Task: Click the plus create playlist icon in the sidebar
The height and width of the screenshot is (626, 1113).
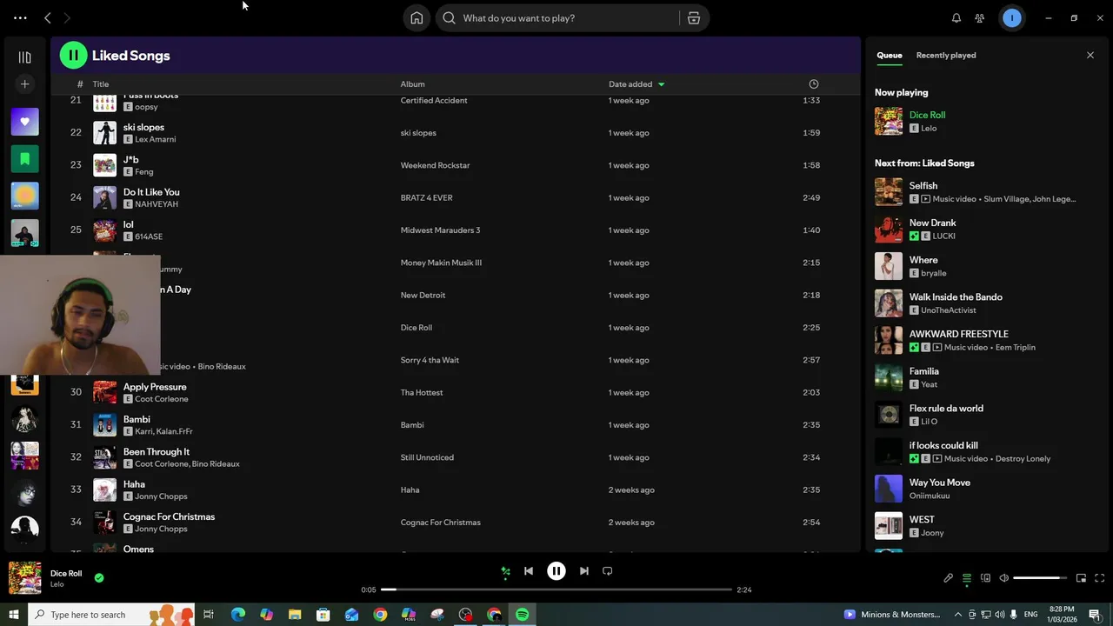Action: coord(24,84)
